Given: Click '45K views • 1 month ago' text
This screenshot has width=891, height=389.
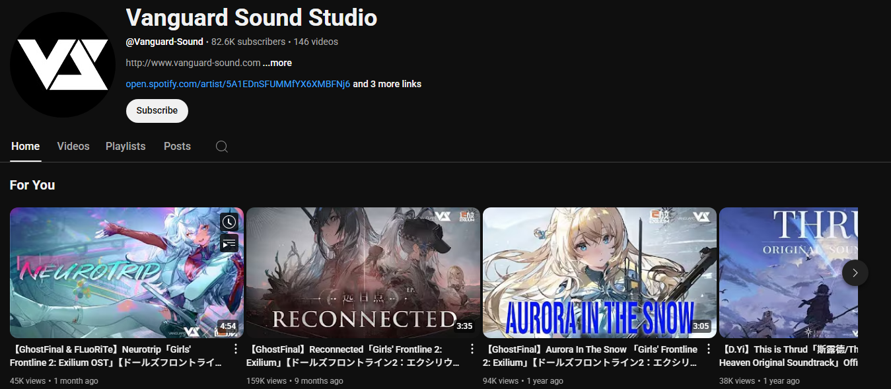Looking at the screenshot, I should click(x=54, y=381).
